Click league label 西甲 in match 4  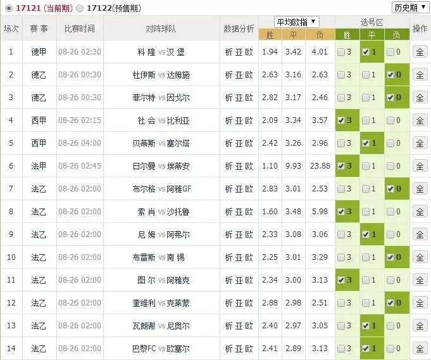tap(39, 120)
